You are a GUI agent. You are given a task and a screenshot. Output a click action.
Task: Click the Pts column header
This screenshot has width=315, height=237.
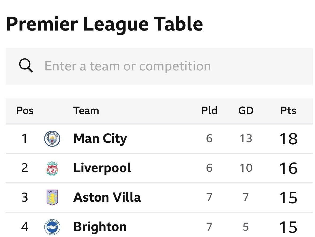point(288,110)
